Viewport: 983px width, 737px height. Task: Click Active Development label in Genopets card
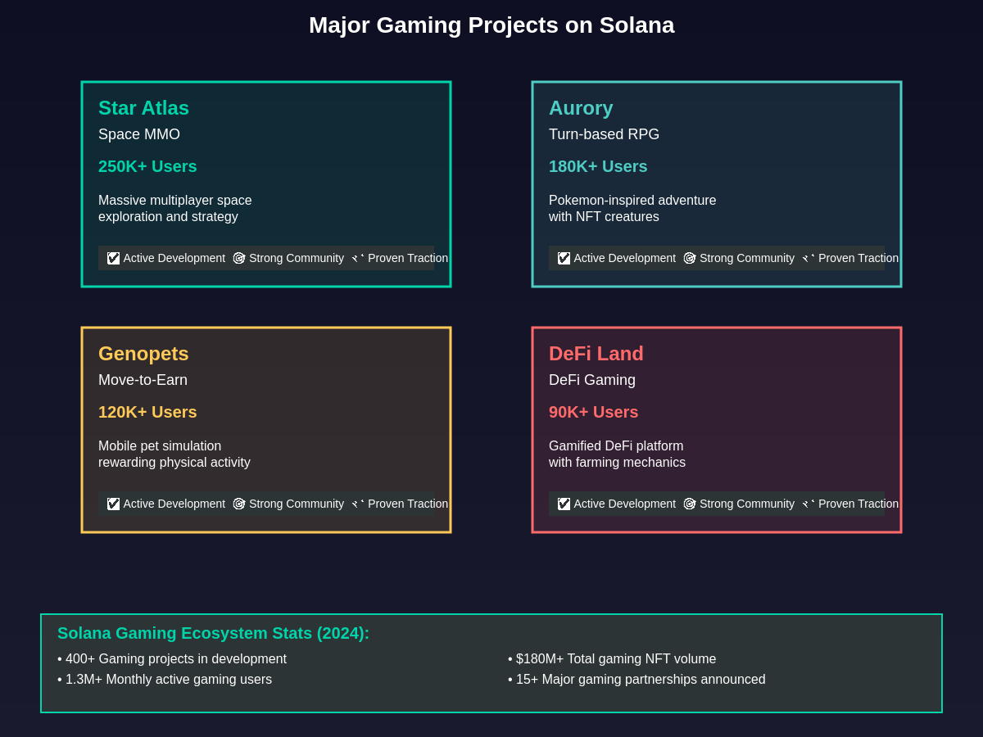(x=174, y=504)
